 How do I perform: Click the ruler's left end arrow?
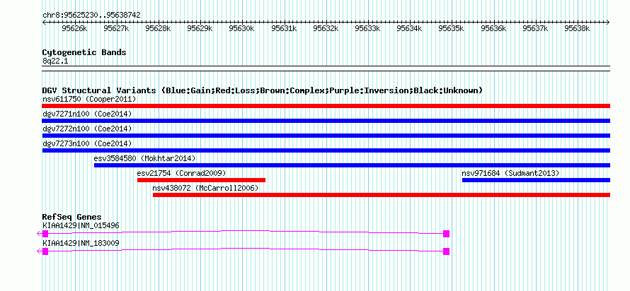click(x=44, y=22)
